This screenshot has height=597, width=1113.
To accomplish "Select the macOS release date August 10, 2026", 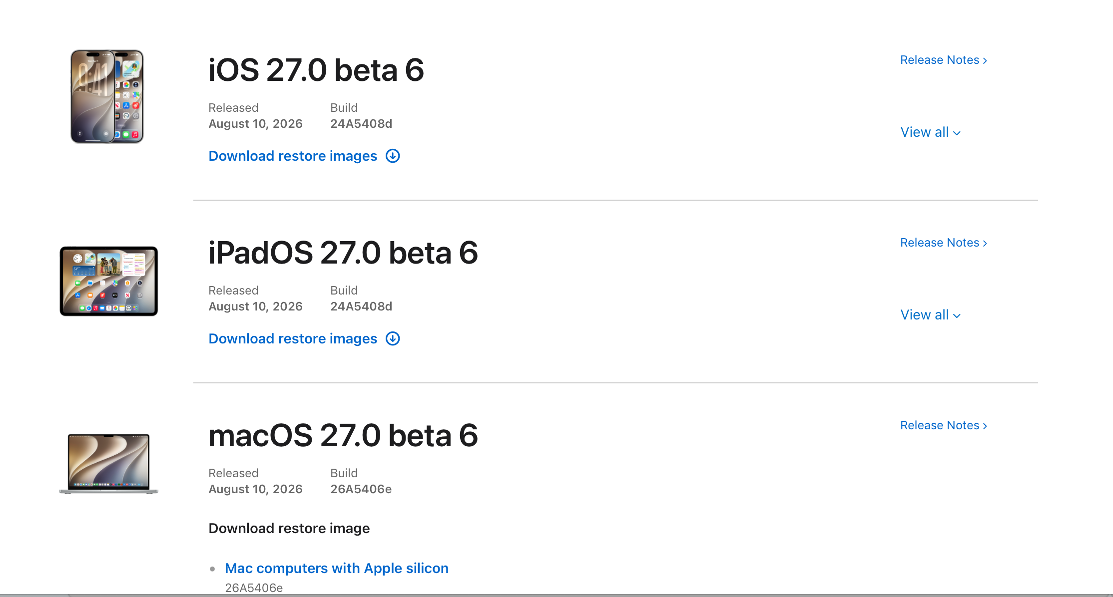I will 256,489.
